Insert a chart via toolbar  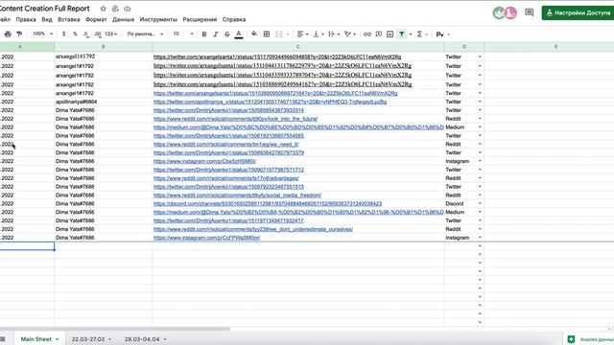(390, 34)
